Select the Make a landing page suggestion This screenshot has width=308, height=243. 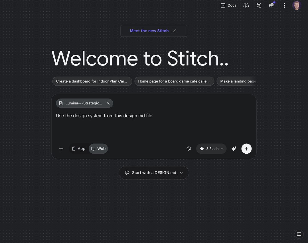pyautogui.click(x=236, y=81)
